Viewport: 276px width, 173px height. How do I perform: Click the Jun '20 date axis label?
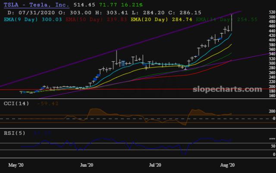[87, 165]
